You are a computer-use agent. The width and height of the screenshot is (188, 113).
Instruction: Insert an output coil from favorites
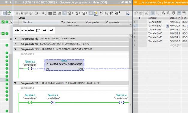click(31, 30)
